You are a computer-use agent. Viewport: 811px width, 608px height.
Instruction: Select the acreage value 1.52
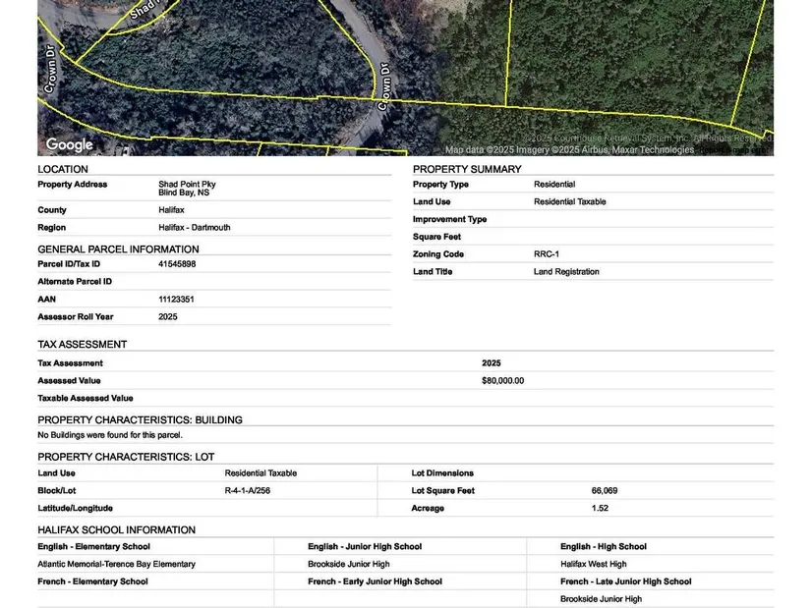(600, 509)
